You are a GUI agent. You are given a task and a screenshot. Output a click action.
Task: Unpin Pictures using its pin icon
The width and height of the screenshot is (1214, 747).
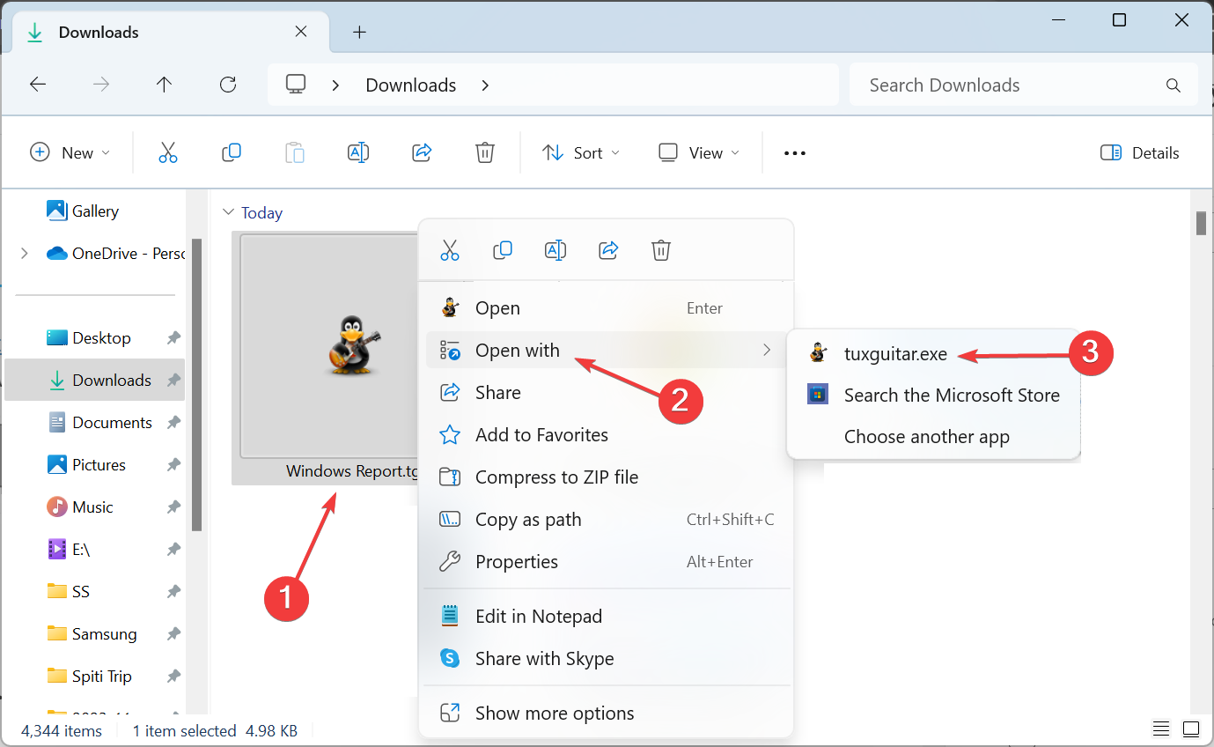pos(173,464)
